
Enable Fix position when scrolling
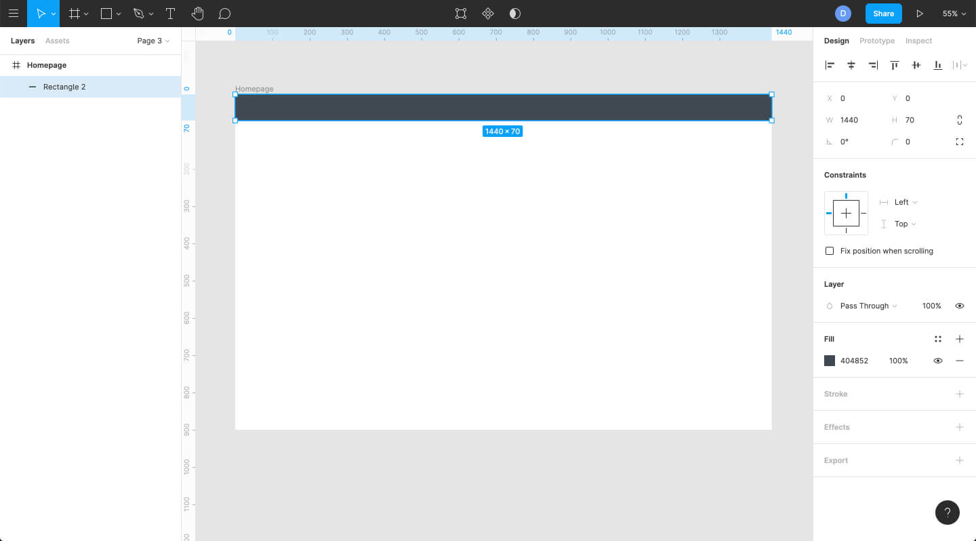(830, 251)
